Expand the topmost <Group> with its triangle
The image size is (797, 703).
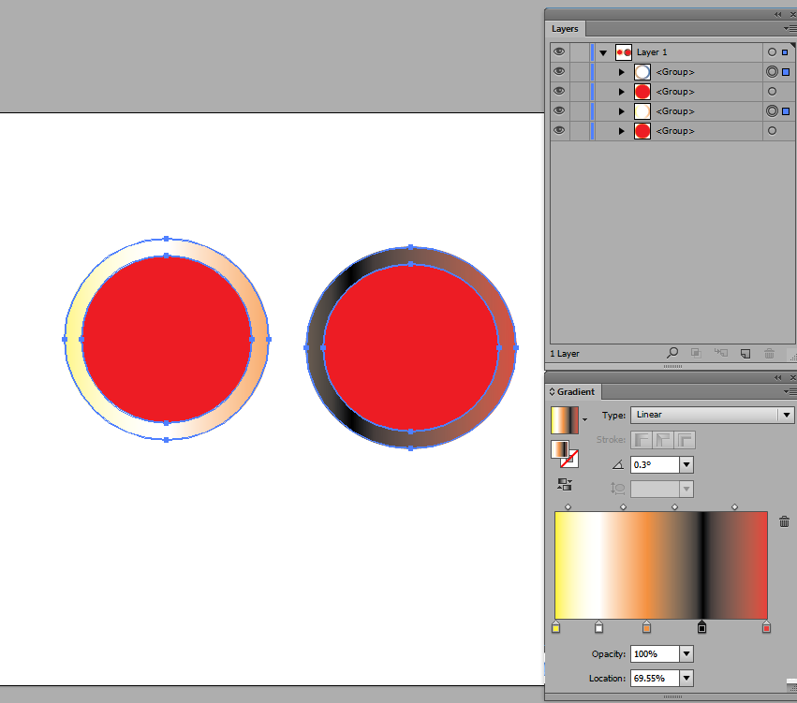coord(621,72)
